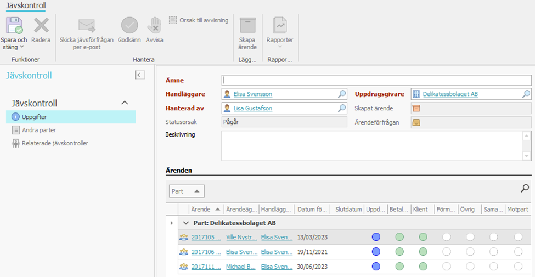Open the Rapporter dropdown
535x277 pixels.
280,46
